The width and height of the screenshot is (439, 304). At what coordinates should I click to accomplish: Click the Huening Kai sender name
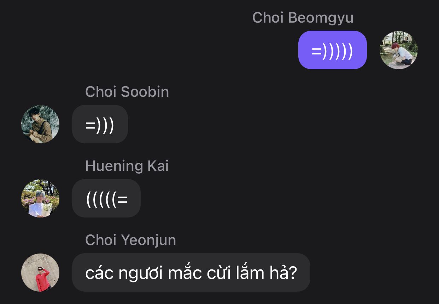coord(127,166)
